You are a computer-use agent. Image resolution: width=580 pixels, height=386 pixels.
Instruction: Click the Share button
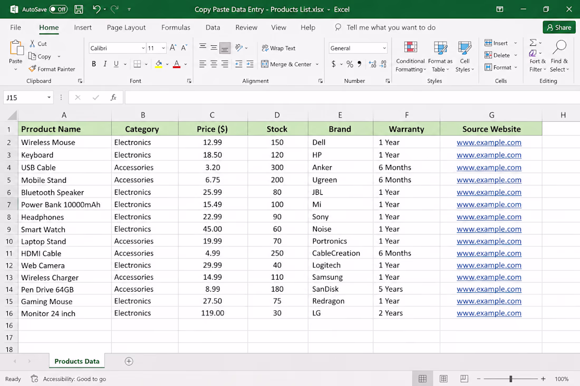coord(559,27)
